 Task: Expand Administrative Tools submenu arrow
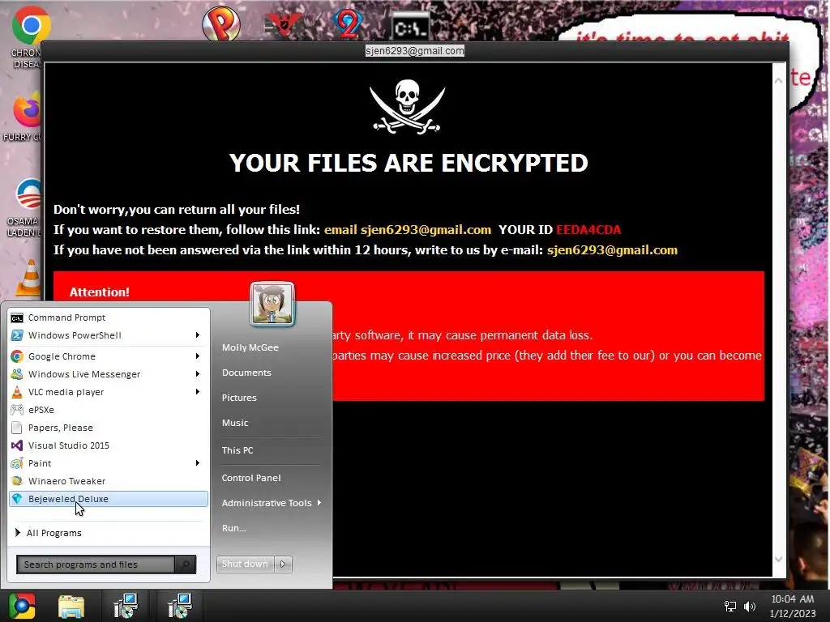(x=319, y=503)
